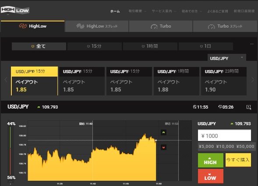
Task: Open the よくあるご質問 link
Action: tap(217, 11)
